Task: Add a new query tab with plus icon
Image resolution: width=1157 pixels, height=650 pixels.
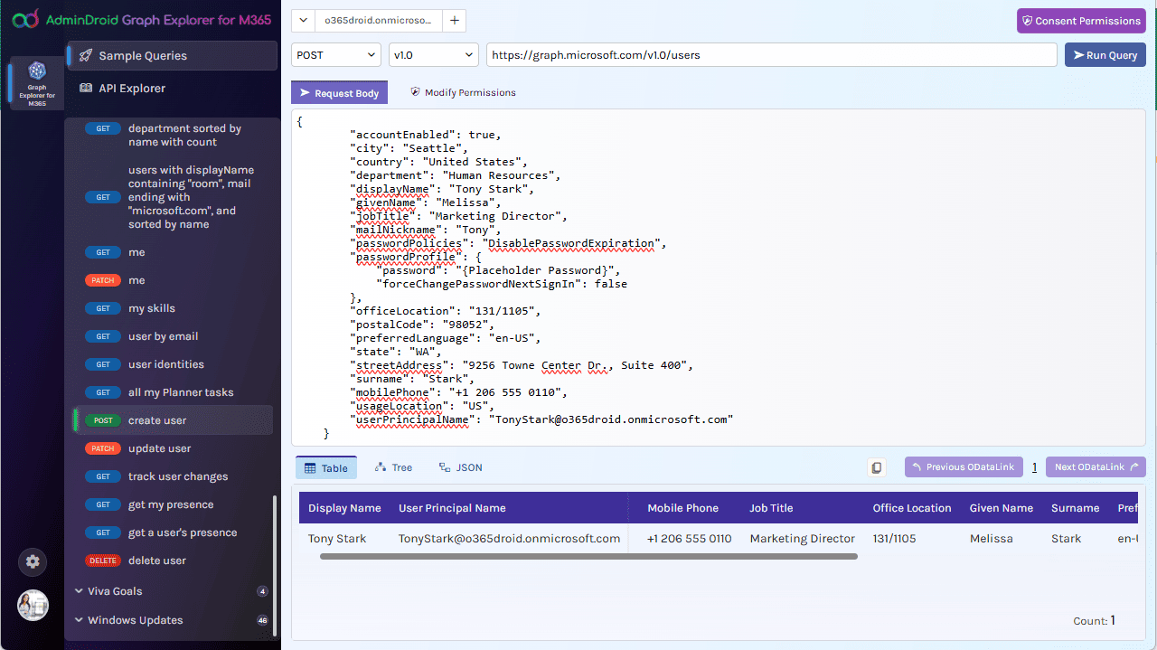Action: (455, 20)
